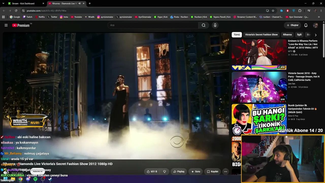Open YouTube notifications bell
Screen dimensions: 325x183
(x=306, y=25)
